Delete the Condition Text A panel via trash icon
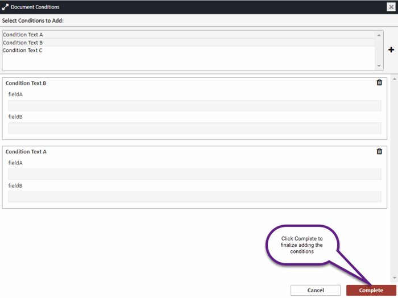 tap(379, 151)
